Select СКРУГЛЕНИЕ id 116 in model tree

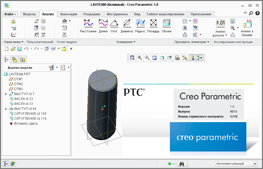(28, 119)
